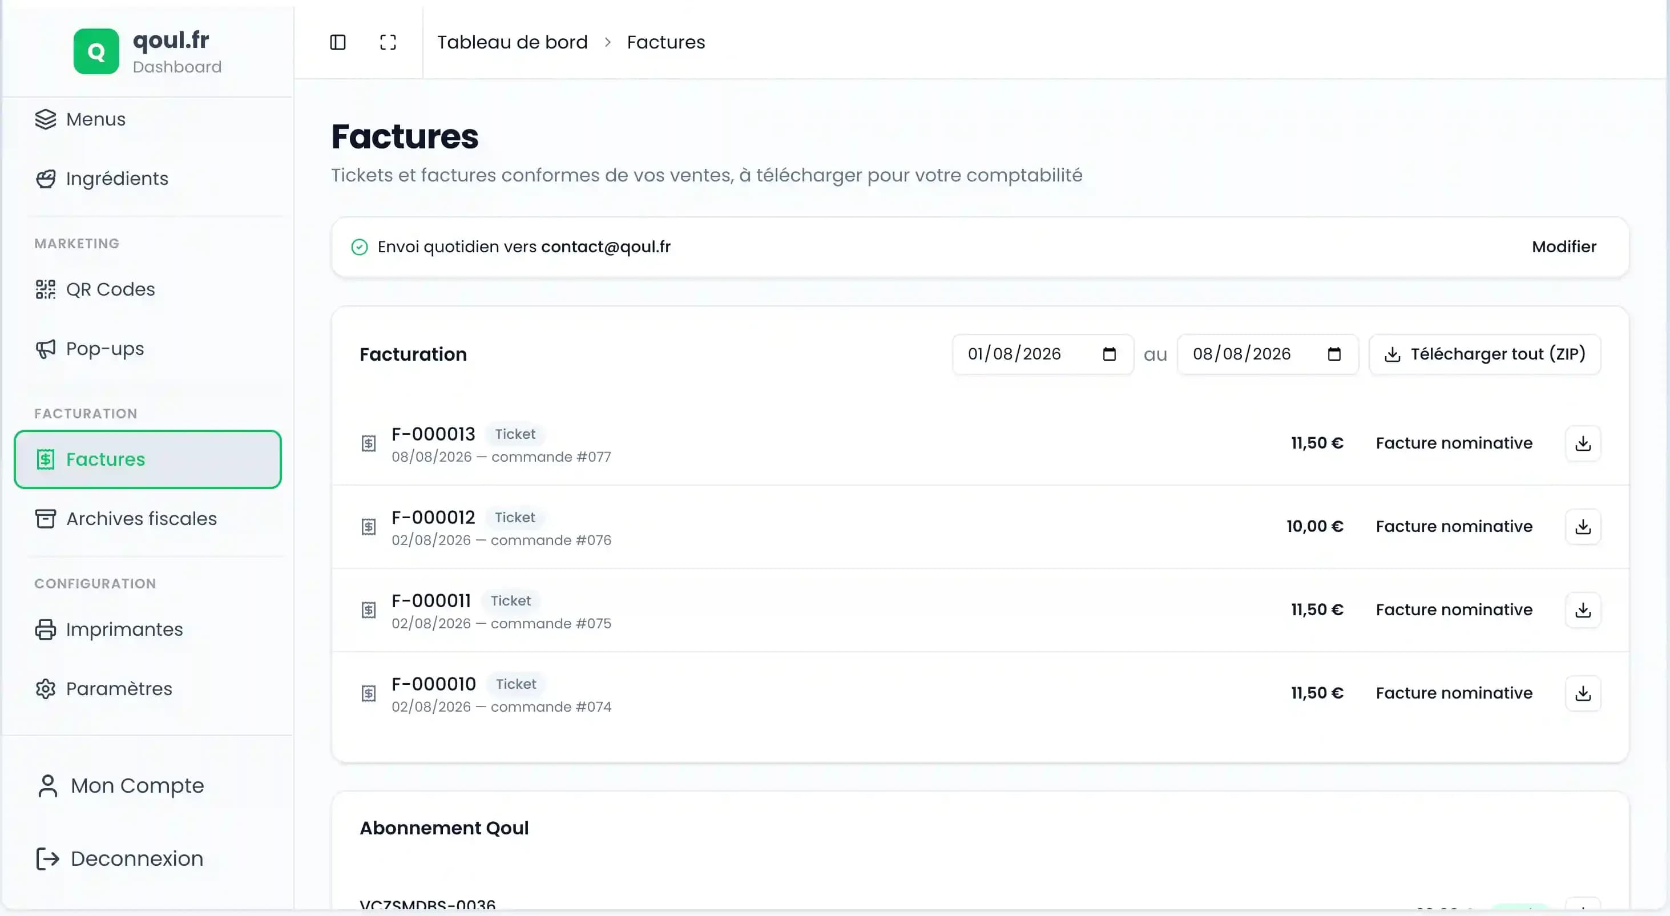Click the receipt icon beside F-000012

click(x=368, y=526)
